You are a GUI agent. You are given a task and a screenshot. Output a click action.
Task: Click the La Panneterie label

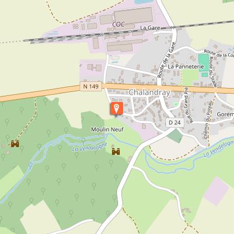(x=186, y=66)
